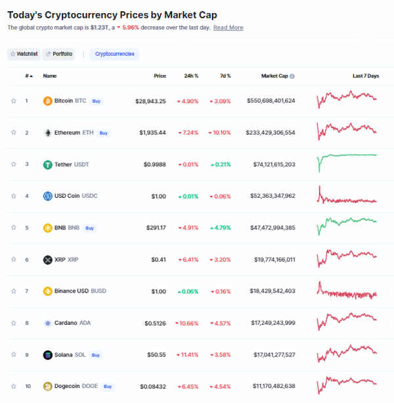Image resolution: width=394 pixels, height=403 pixels.
Task: Open the Watchlist tab
Action: pyautogui.click(x=24, y=54)
